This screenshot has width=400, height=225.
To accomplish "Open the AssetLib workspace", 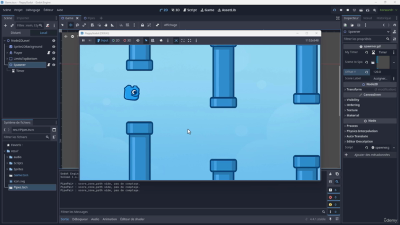I will coord(226,10).
